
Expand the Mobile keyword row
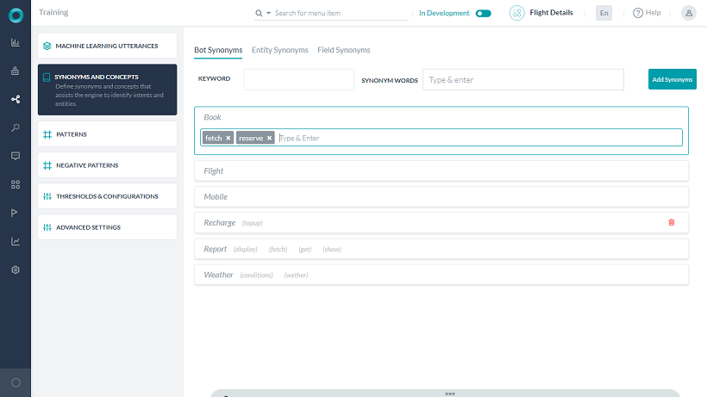441,196
